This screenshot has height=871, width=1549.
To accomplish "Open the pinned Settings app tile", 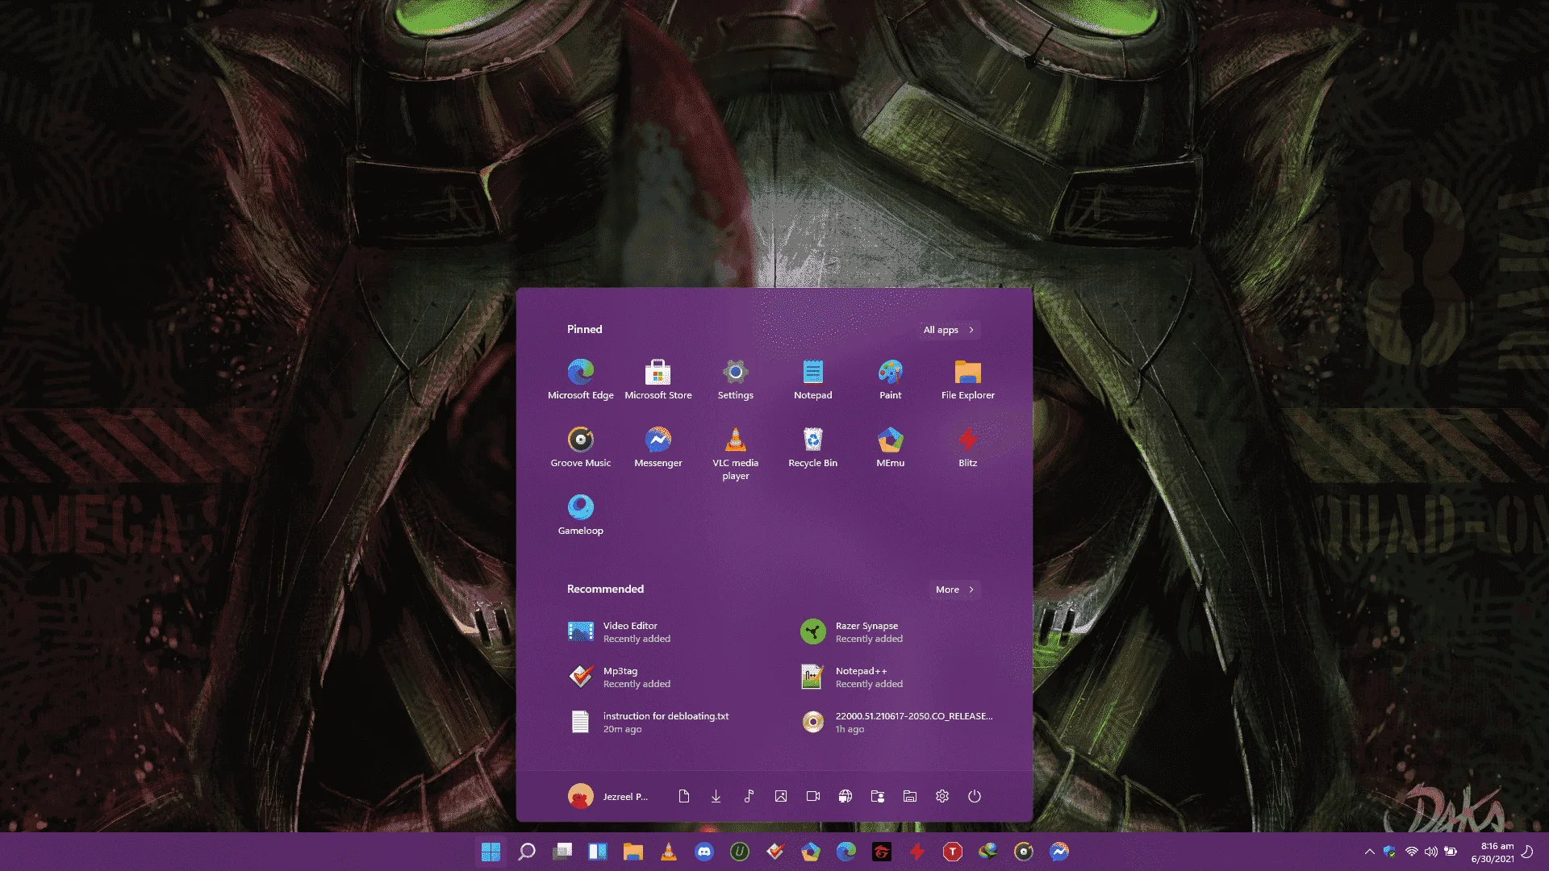I will click(736, 380).
